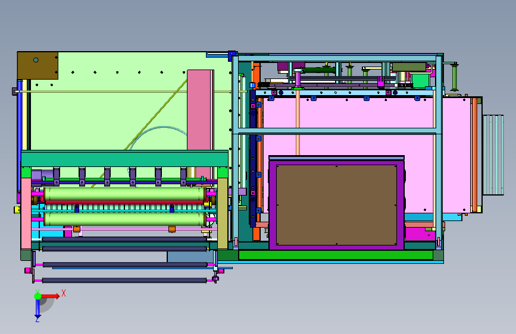Image resolution: width=516 pixels, height=334 pixels.
Task: Select the upper light green roller
Action: point(124,194)
